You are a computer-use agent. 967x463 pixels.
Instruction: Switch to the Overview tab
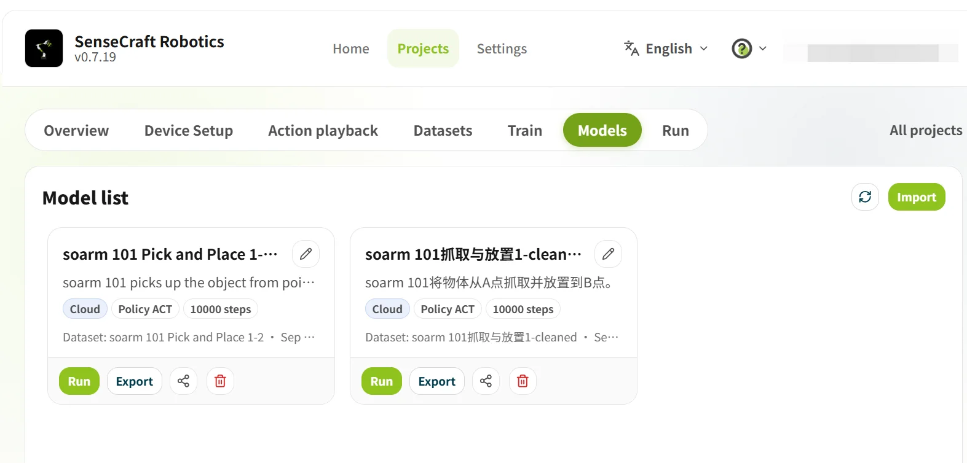(x=76, y=130)
